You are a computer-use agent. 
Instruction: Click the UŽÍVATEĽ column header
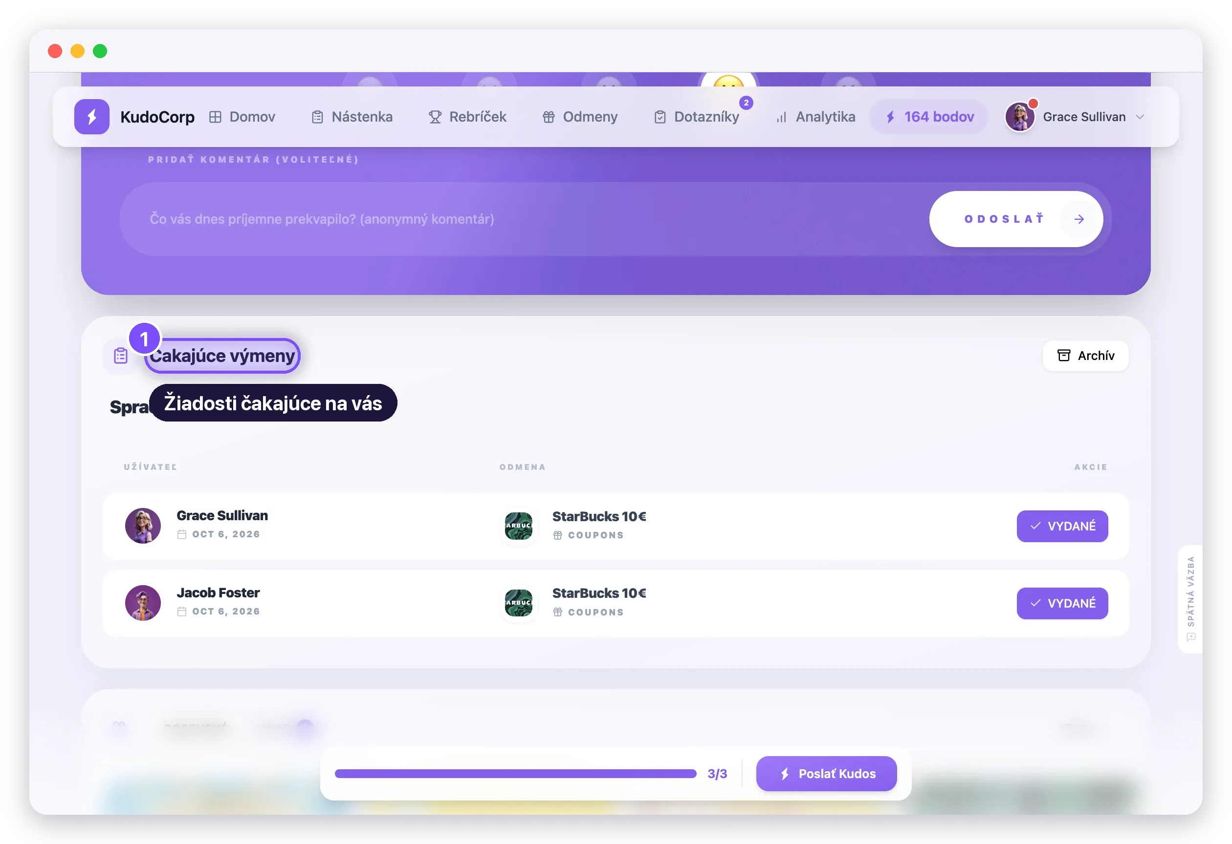[x=151, y=467]
